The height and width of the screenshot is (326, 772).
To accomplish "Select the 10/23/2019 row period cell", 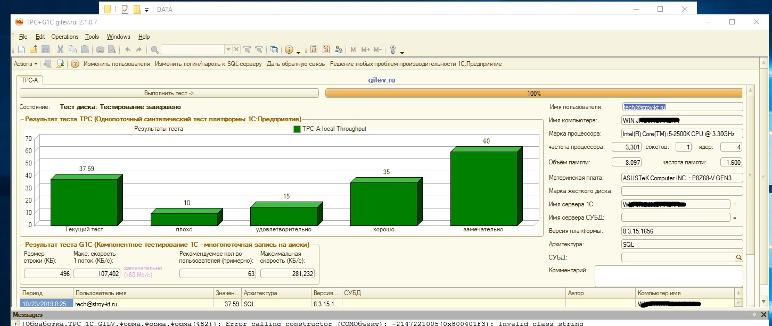I will 47,304.
